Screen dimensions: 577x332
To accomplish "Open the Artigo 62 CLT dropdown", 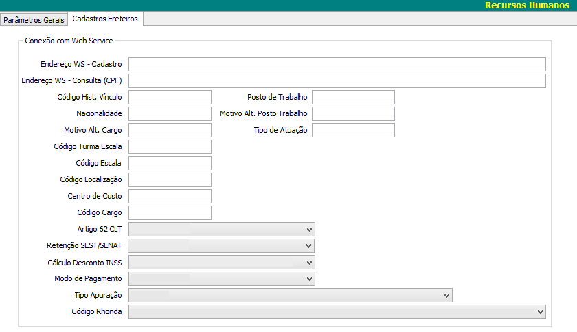I will click(221, 230).
